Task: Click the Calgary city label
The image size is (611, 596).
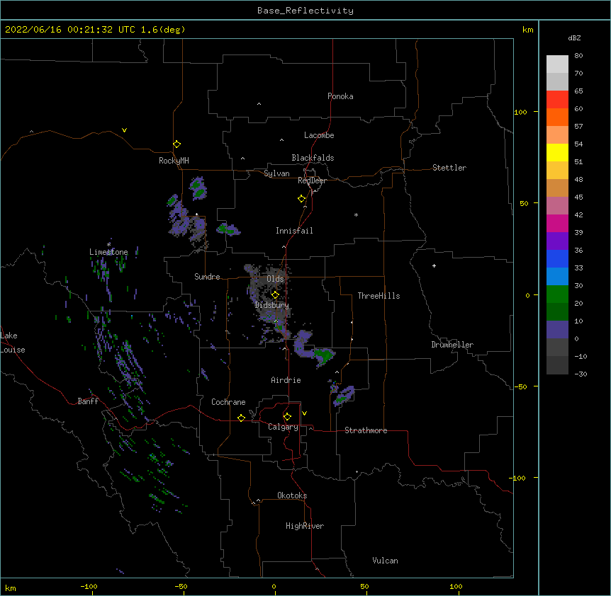Action: coord(283,427)
